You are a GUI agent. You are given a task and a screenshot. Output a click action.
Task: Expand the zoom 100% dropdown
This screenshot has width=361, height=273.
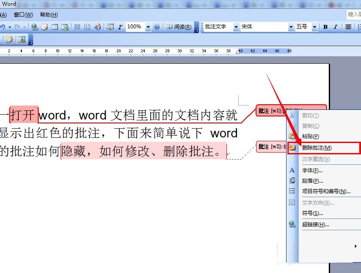[x=148, y=27]
